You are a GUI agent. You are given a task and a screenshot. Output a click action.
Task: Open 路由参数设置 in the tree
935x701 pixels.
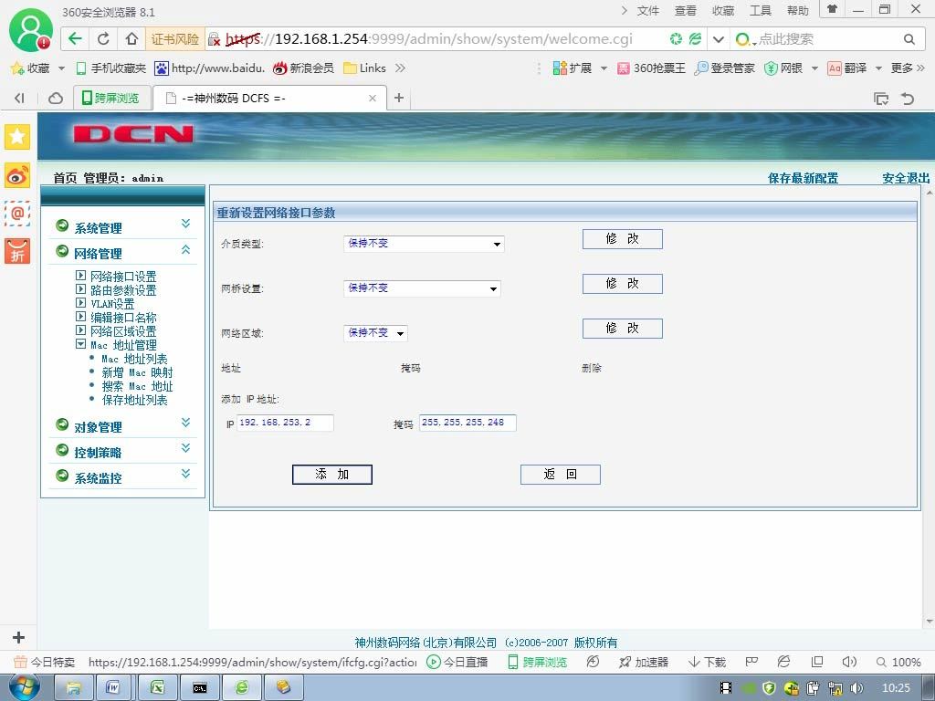[x=123, y=290]
